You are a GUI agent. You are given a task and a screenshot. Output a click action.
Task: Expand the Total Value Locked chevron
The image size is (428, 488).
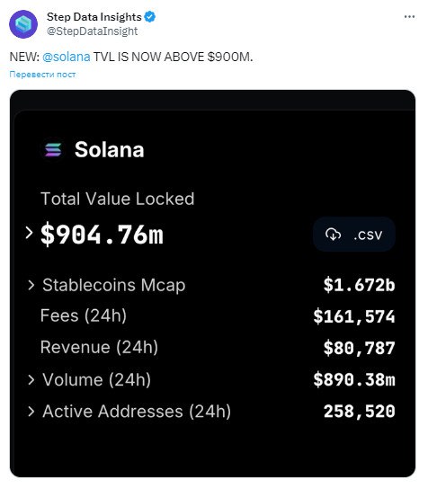(29, 233)
